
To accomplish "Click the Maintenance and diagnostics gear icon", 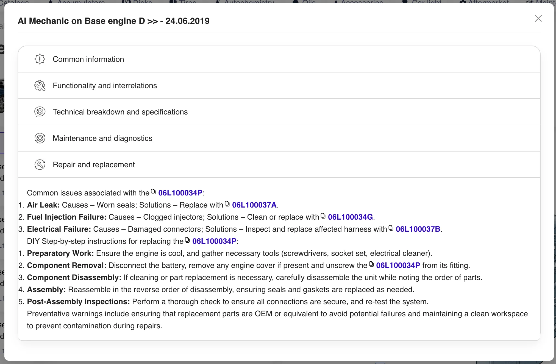I will 40,138.
